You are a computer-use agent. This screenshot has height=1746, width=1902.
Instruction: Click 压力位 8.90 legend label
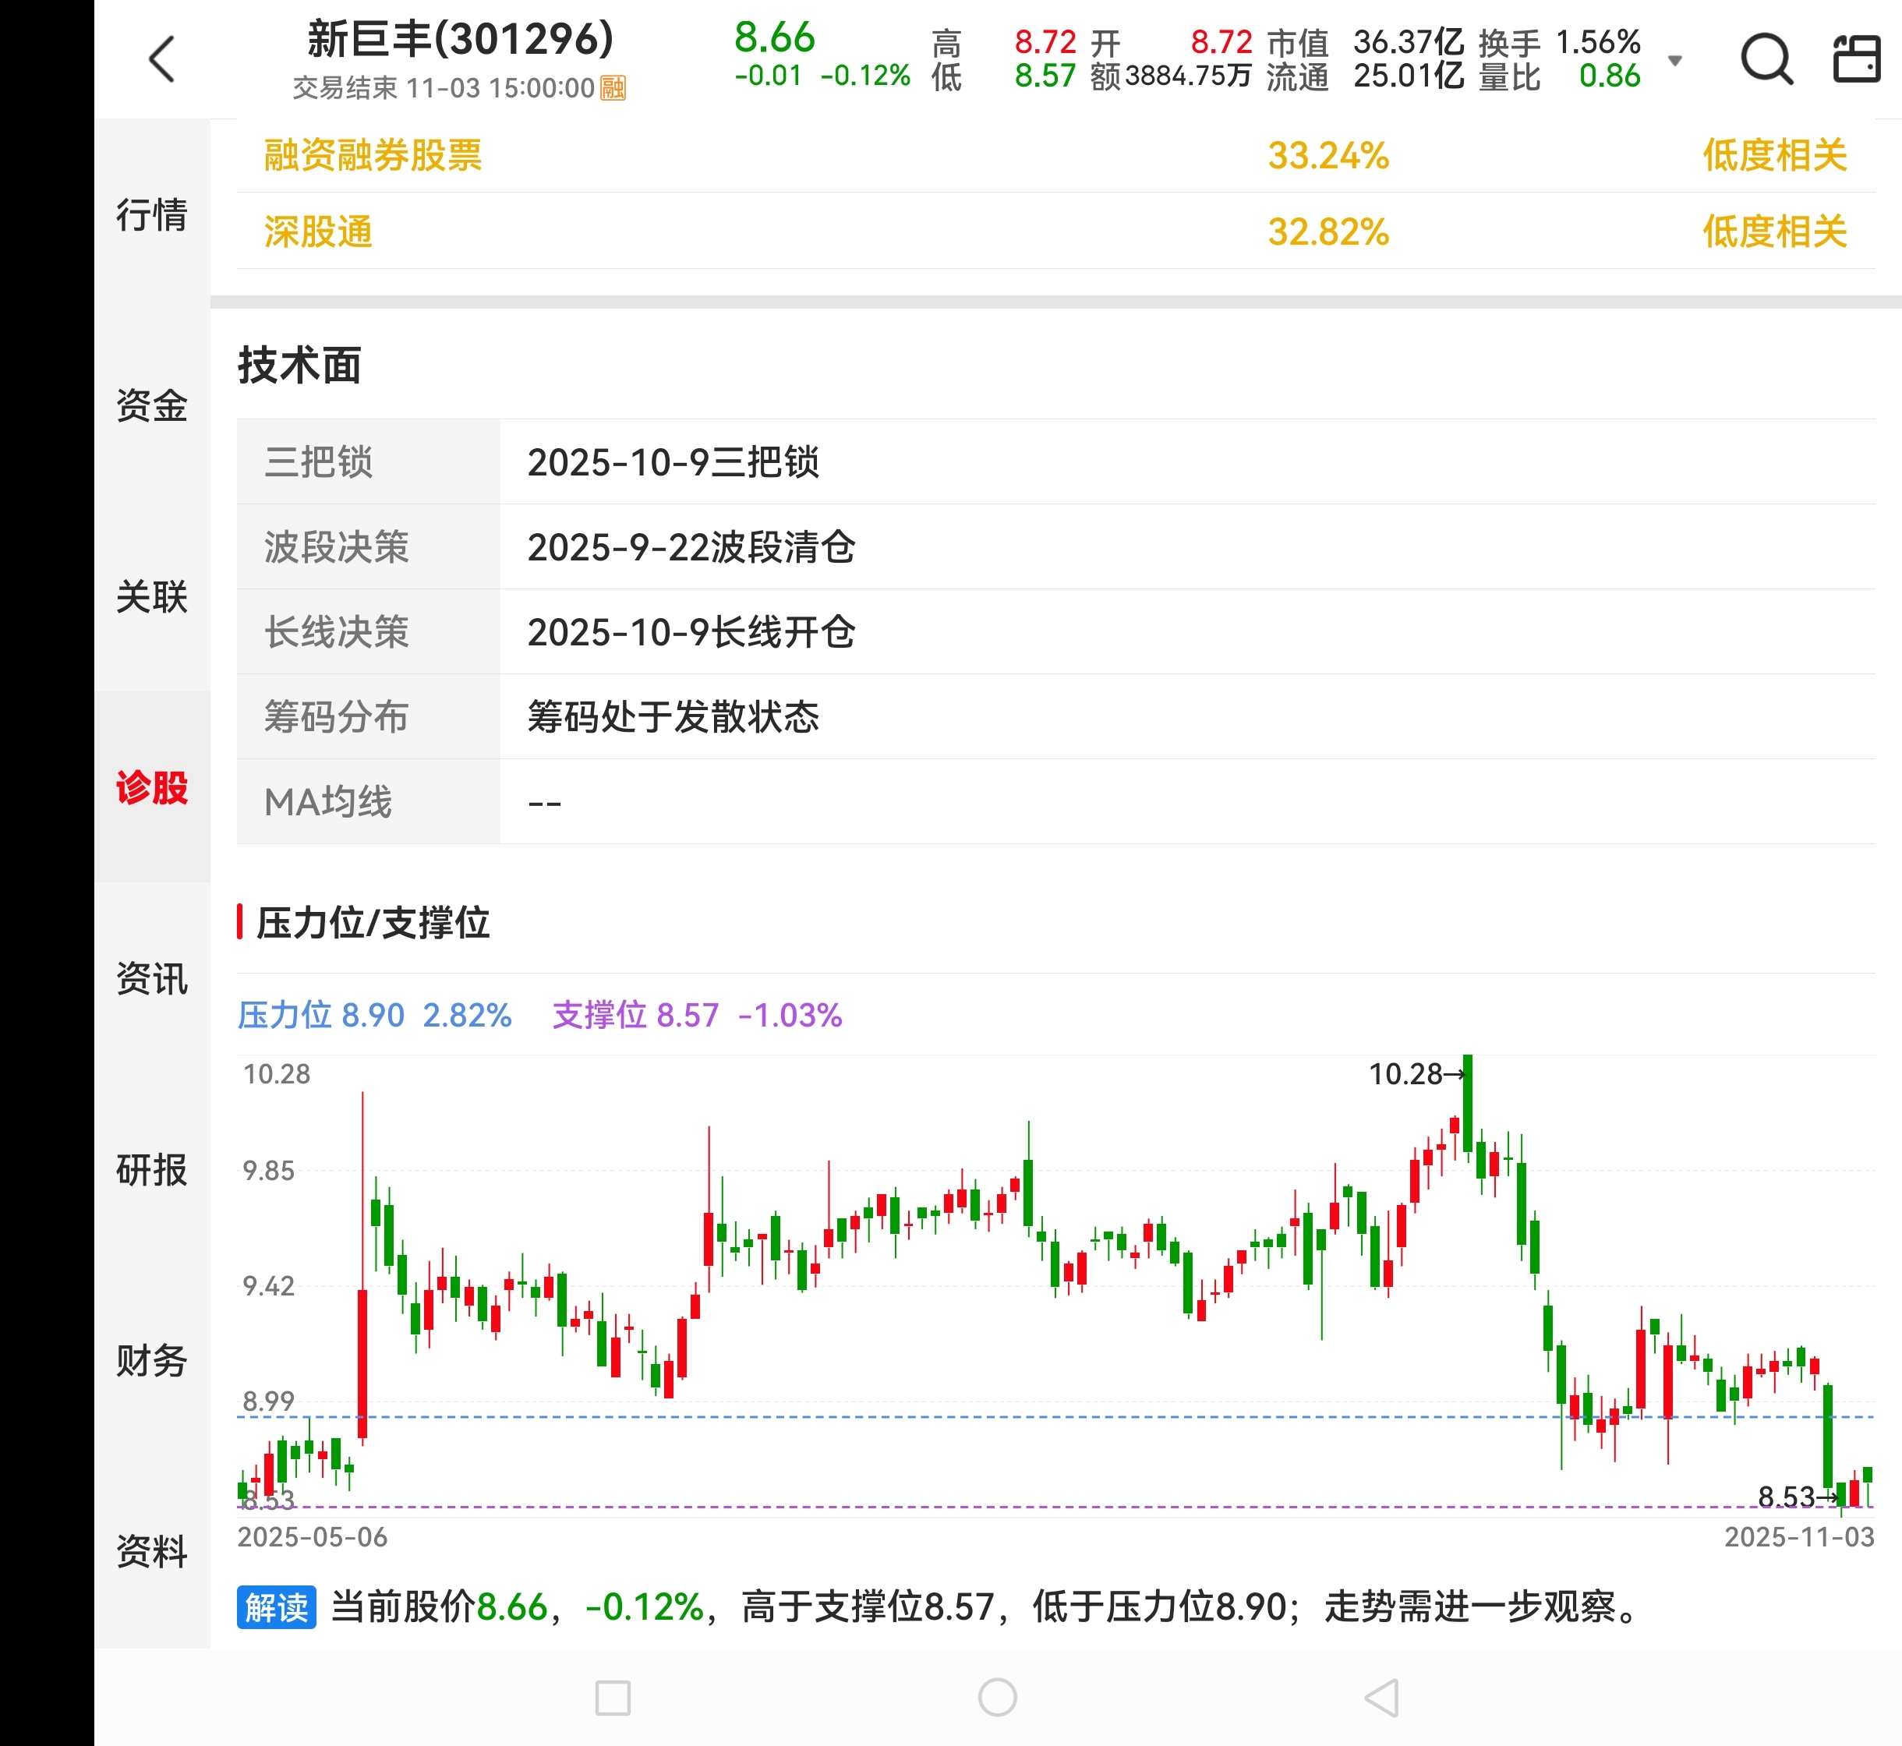click(320, 1015)
